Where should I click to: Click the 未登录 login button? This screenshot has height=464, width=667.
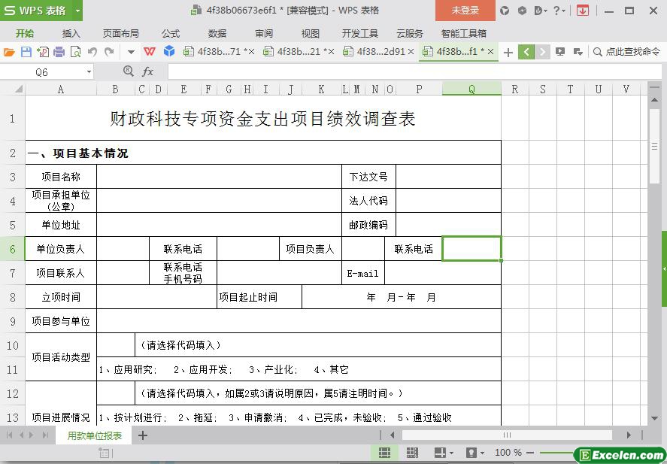465,11
